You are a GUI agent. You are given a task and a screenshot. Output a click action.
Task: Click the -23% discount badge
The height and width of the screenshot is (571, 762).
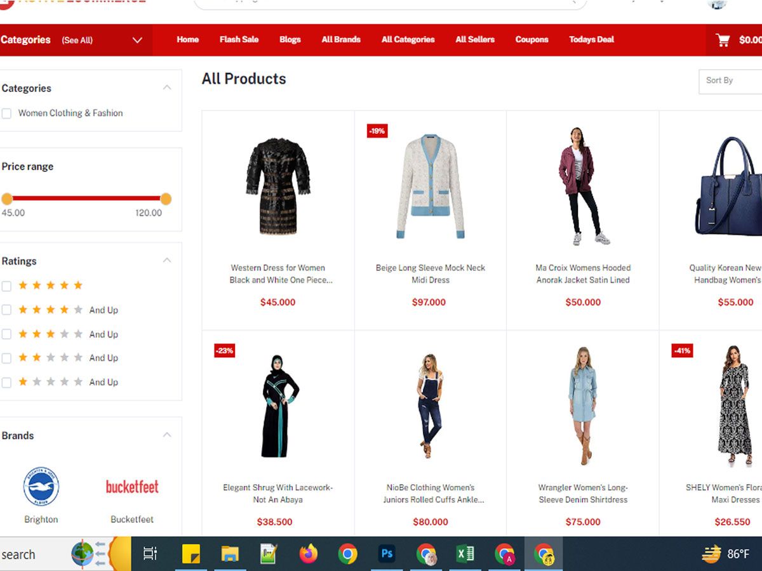pos(225,350)
